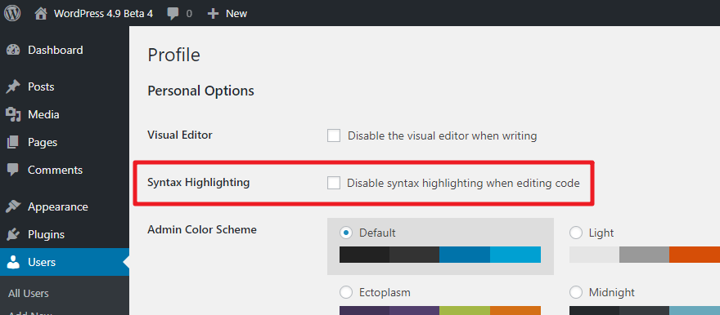Click WordPress 4.9 Beta 4 site link
Screen dimensions: 720x315
(103, 14)
